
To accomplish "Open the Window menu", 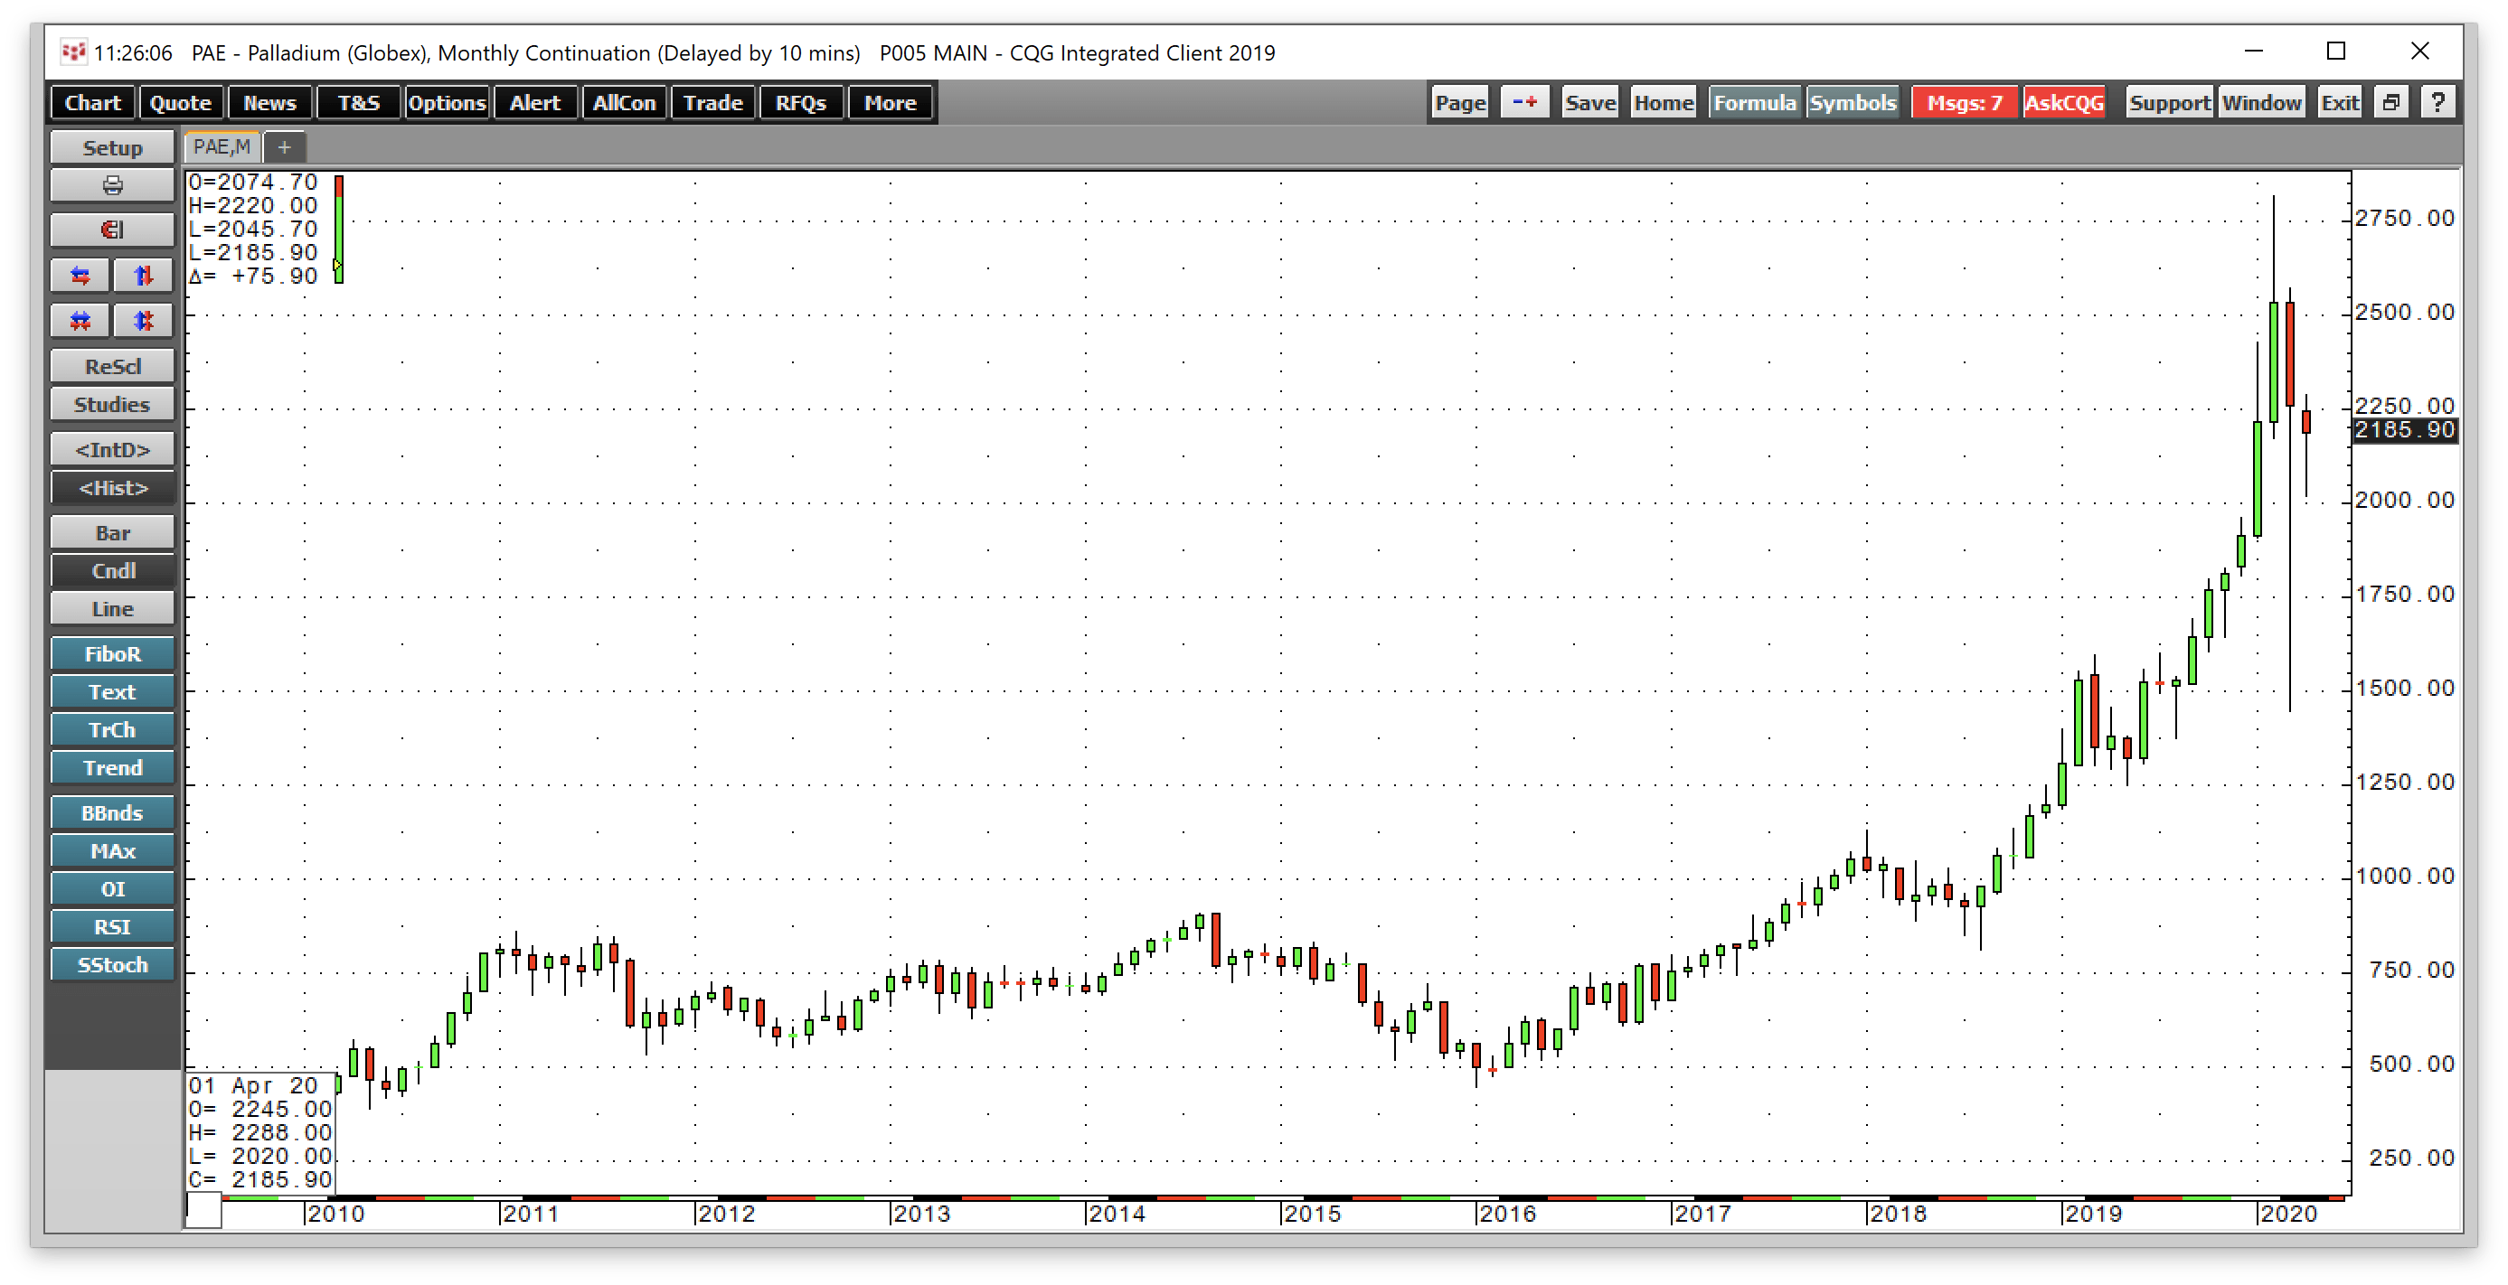I will (x=2262, y=102).
